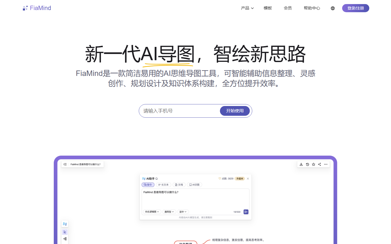
Task: Click the send arrow icon in AI助手
Action: tap(246, 212)
